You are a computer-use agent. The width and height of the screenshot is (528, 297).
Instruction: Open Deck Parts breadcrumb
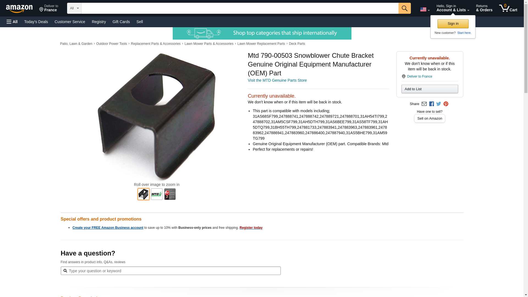click(x=297, y=44)
